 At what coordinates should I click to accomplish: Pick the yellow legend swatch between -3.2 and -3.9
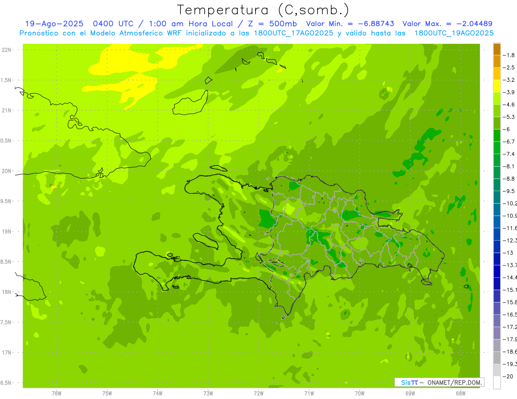coord(497,86)
